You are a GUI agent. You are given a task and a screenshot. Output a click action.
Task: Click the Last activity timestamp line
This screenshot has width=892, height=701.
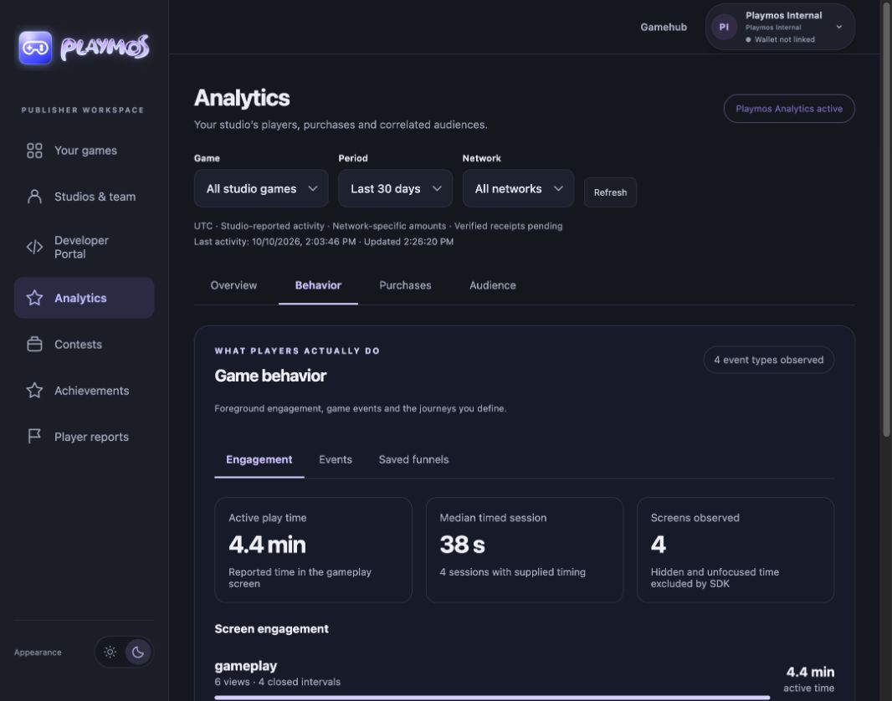(324, 242)
